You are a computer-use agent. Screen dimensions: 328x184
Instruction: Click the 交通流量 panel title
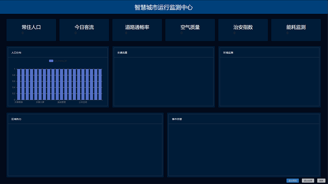point(122,53)
